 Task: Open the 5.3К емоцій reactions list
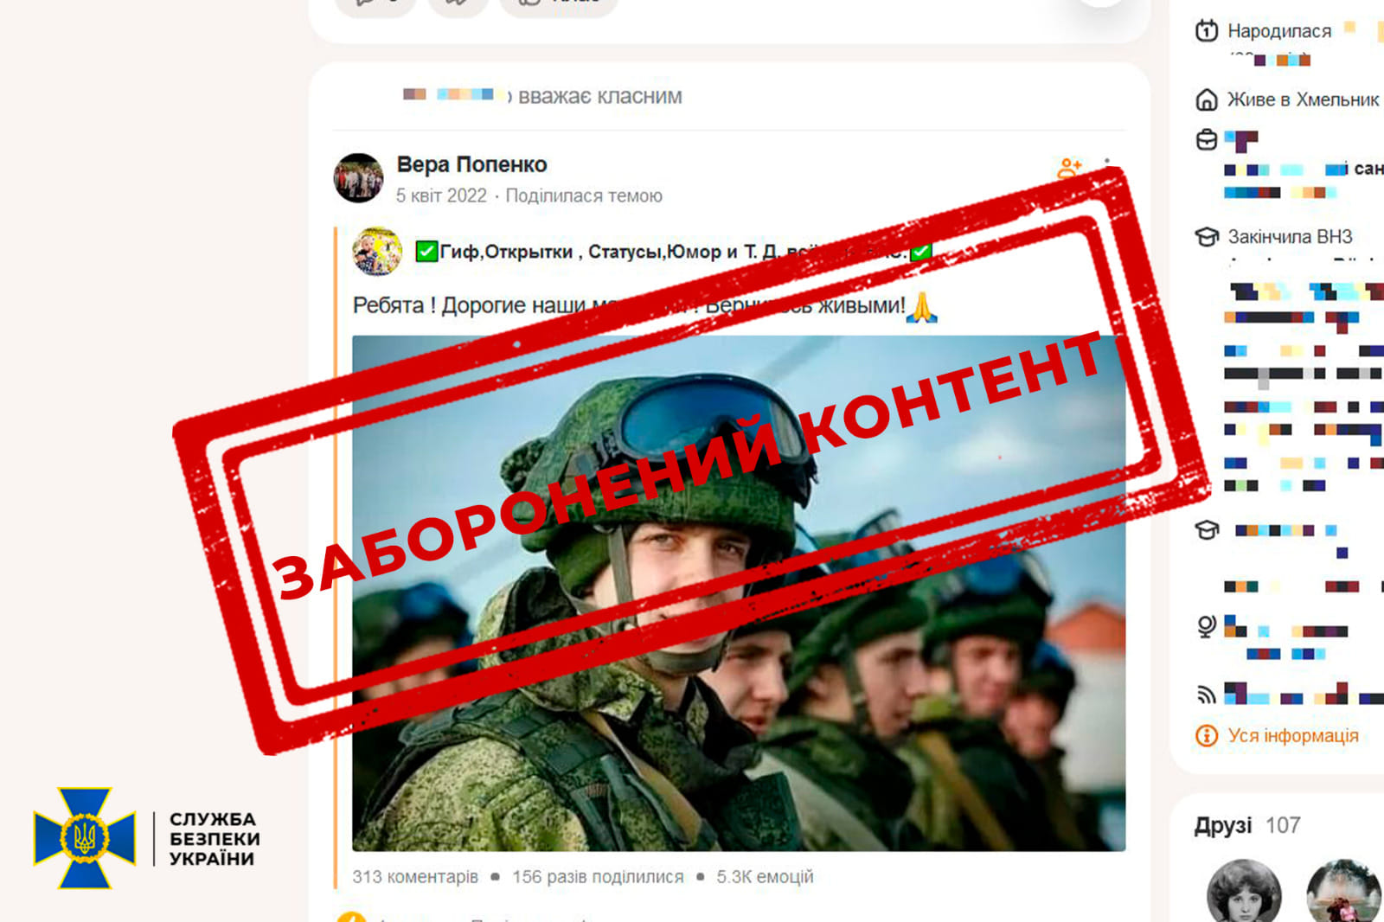(x=765, y=877)
